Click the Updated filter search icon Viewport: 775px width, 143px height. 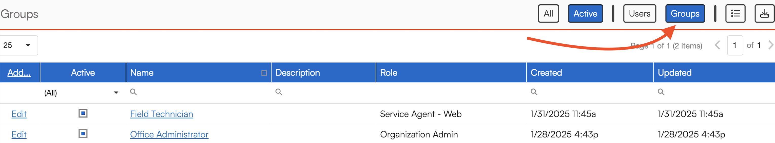click(661, 92)
